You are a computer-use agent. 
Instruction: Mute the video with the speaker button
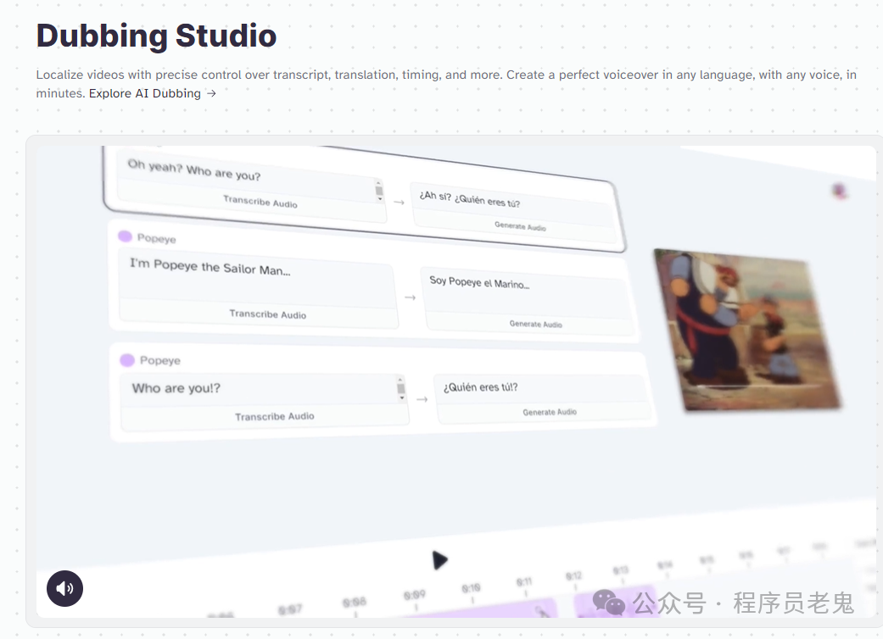tap(64, 588)
